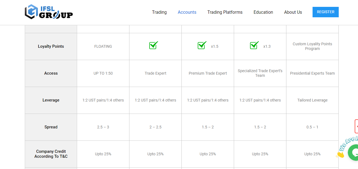
Task: Select the Custom Loyalty Points Program cell
Action: (312, 46)
